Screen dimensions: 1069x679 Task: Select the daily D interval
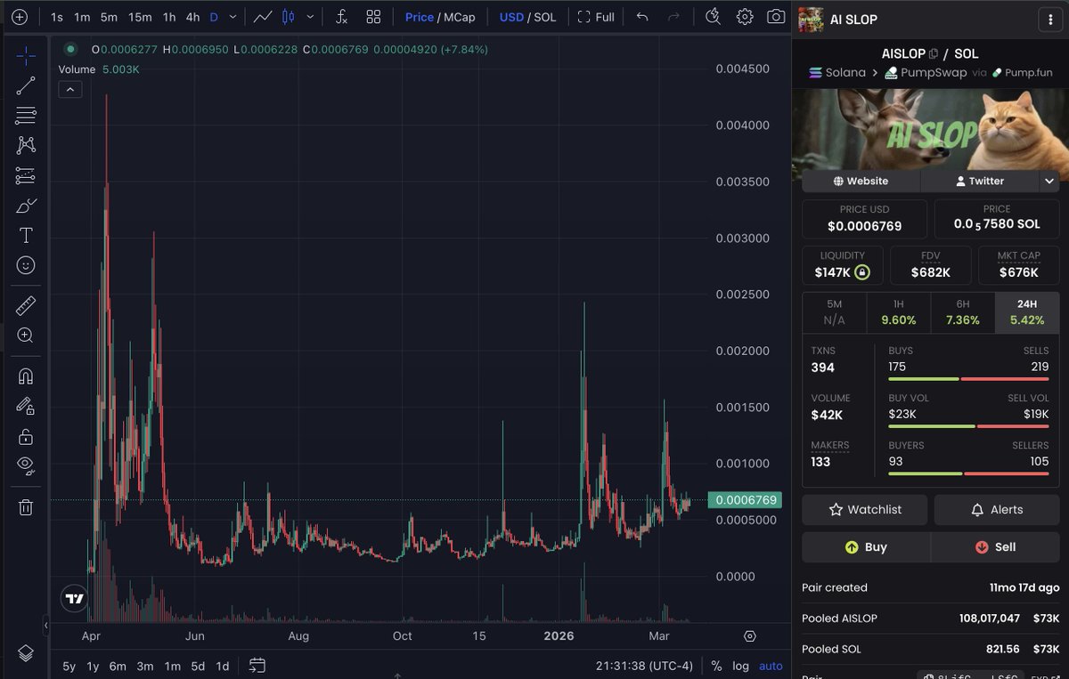[214, 17]
